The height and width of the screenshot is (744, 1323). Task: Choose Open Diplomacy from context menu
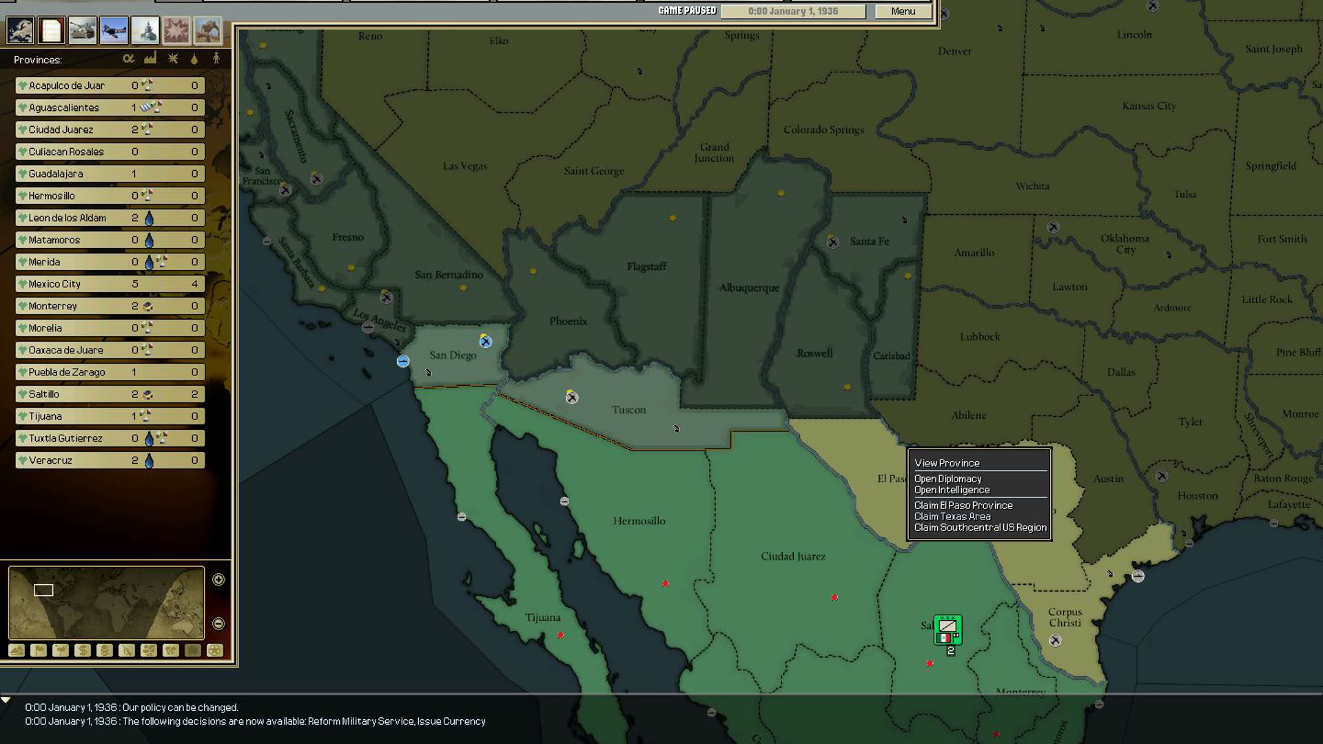(948, 479)
